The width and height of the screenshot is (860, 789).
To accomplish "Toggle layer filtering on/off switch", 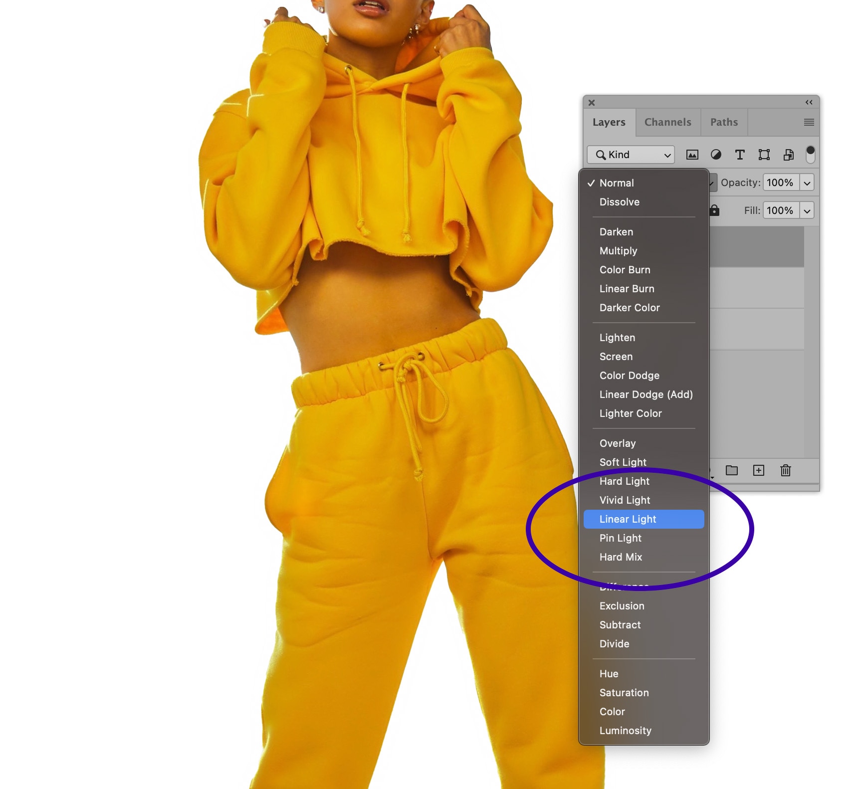I will tap(810, 155).
